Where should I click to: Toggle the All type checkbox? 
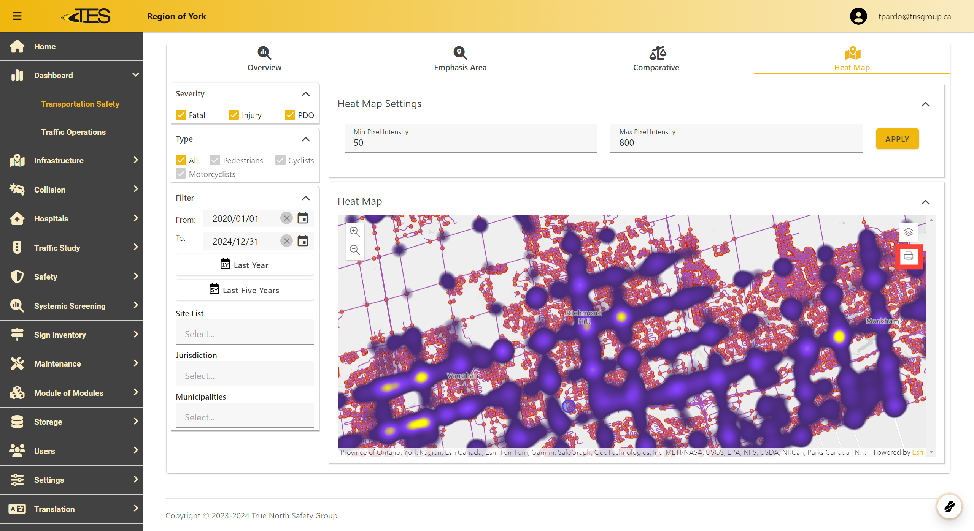click(181, 160)
